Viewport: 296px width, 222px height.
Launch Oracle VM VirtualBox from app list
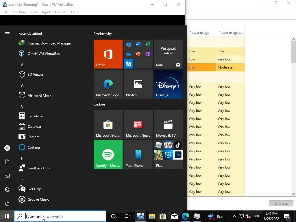click(40, 53)
